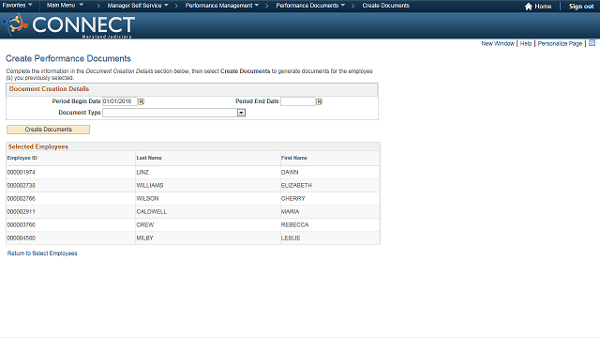Select employee ID 000002911

[x=21, y=211]
